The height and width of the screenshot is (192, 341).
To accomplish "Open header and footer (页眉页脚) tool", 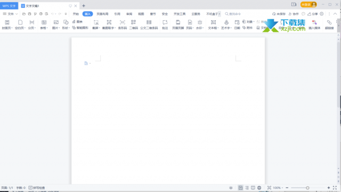I will [178, 25].
